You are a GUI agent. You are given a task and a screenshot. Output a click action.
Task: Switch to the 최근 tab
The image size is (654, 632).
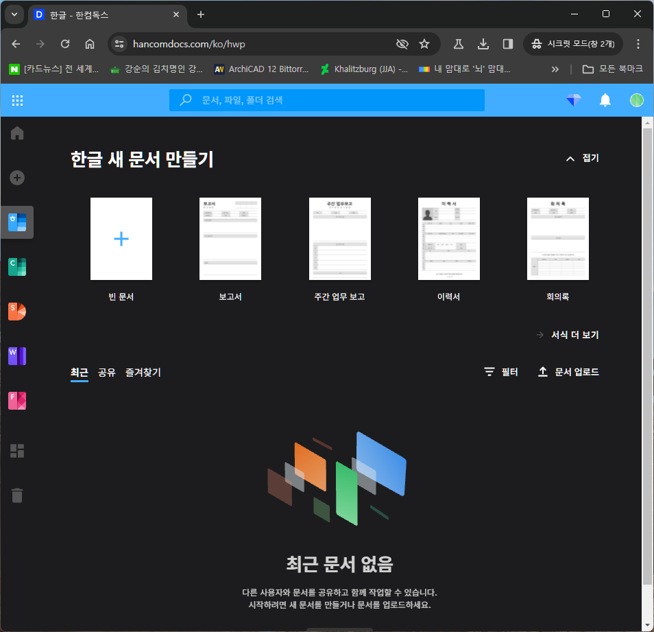click(x=80, y=373)
